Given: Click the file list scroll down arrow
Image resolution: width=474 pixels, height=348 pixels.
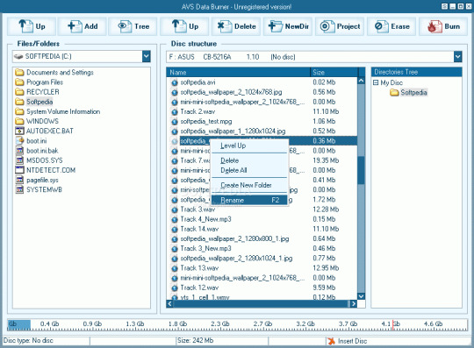Looking at the screenshot, I should coord(361,296).
